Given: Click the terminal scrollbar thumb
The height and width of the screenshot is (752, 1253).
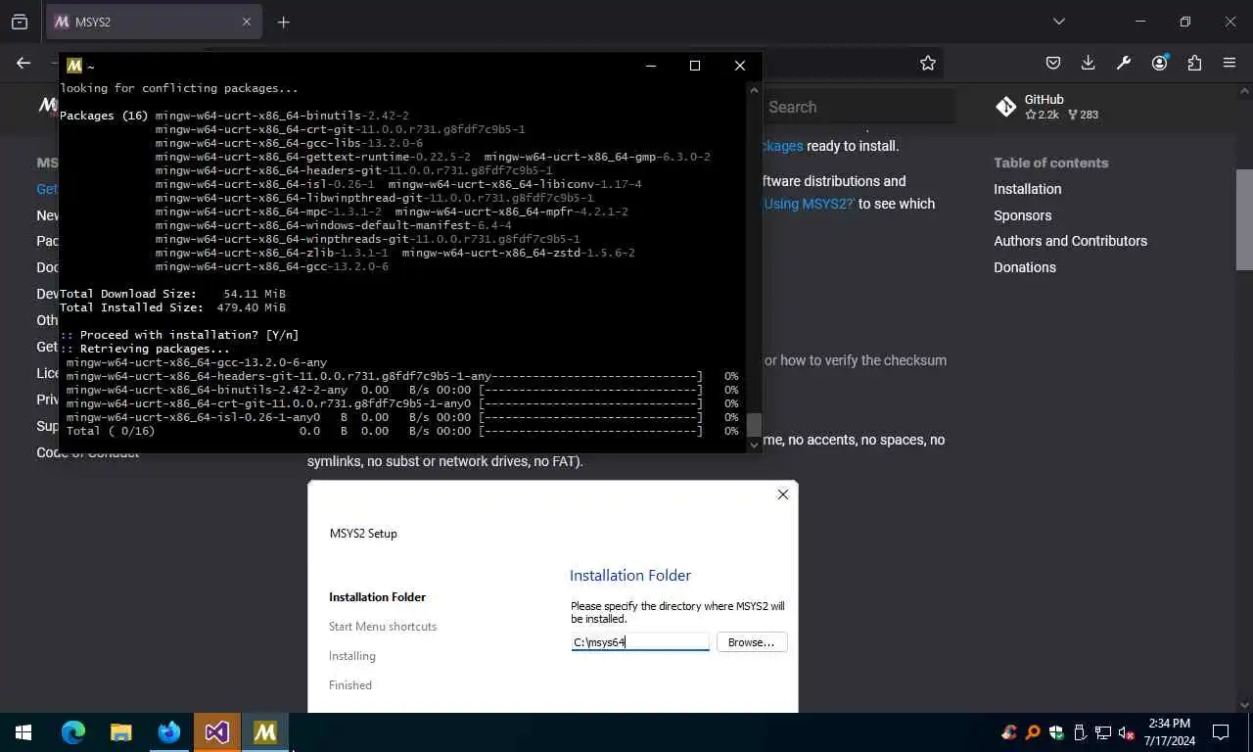Looking at the screenshot, I should click(x=754, y=425).
